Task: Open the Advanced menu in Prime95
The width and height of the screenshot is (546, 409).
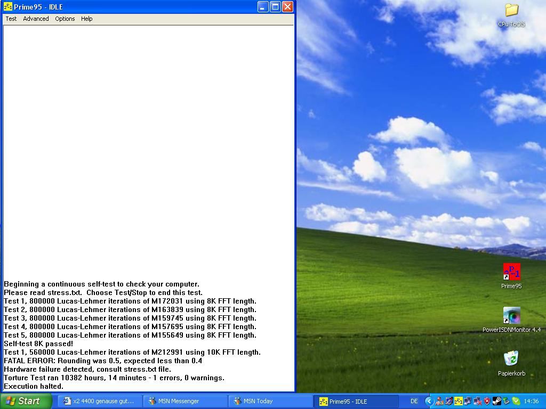Action: (x=36, y=19)
